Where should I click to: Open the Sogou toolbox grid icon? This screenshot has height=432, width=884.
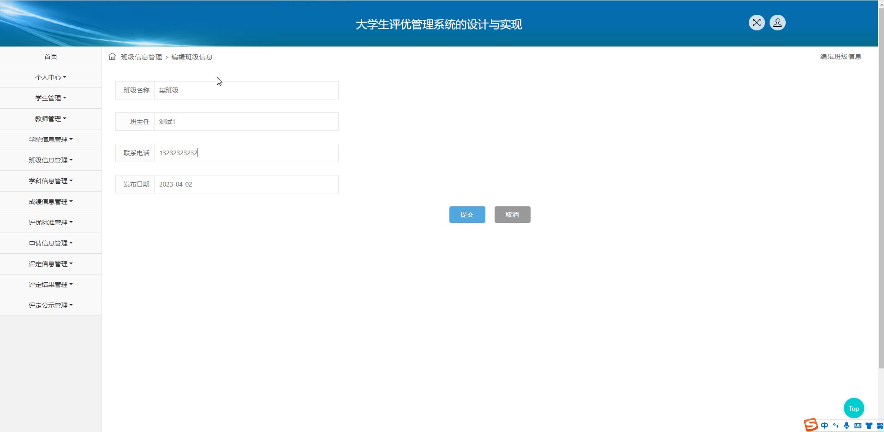pos(879,426)
